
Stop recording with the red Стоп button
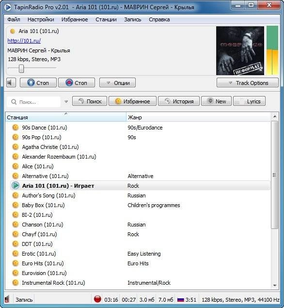click(77, 82)
